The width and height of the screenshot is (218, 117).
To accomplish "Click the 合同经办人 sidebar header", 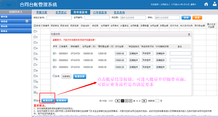I will point(16,12).
